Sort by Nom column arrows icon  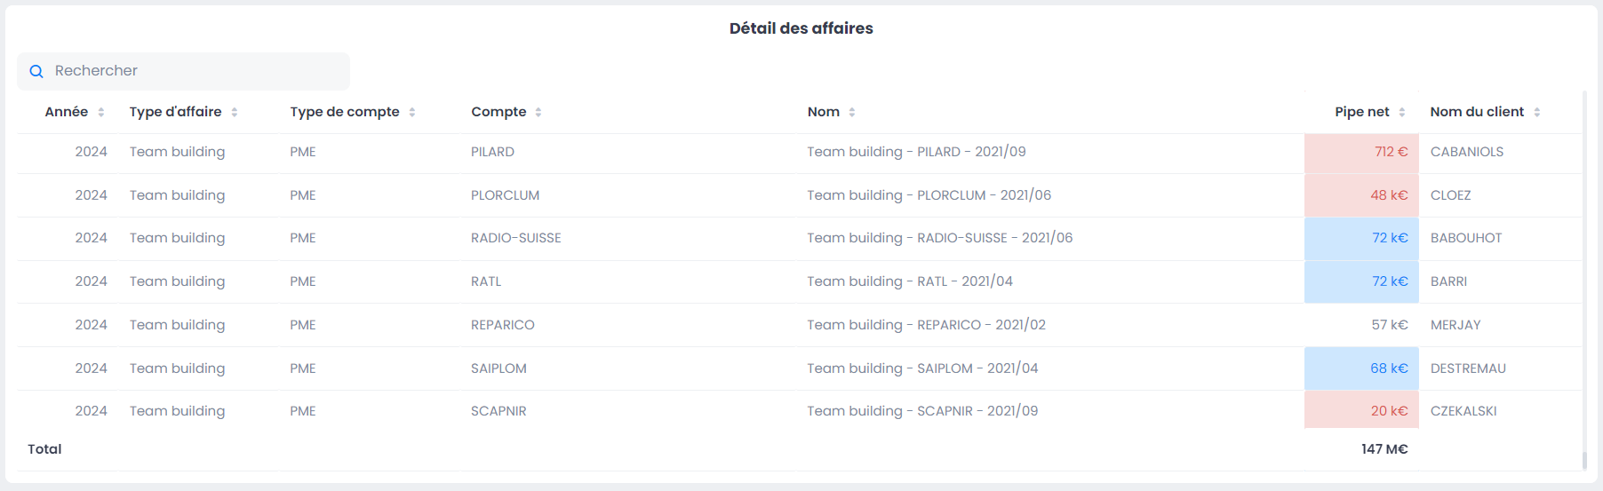coord(852,112)
